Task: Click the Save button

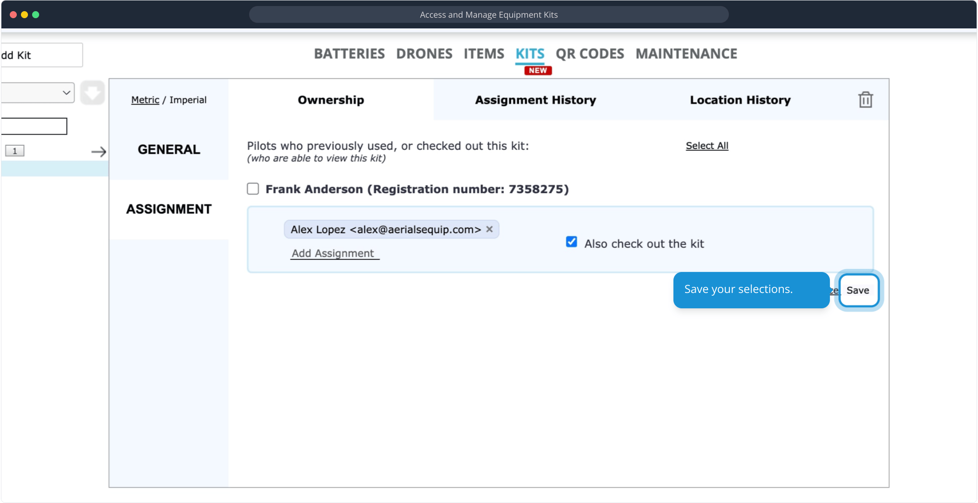Action: pos(857,290)
